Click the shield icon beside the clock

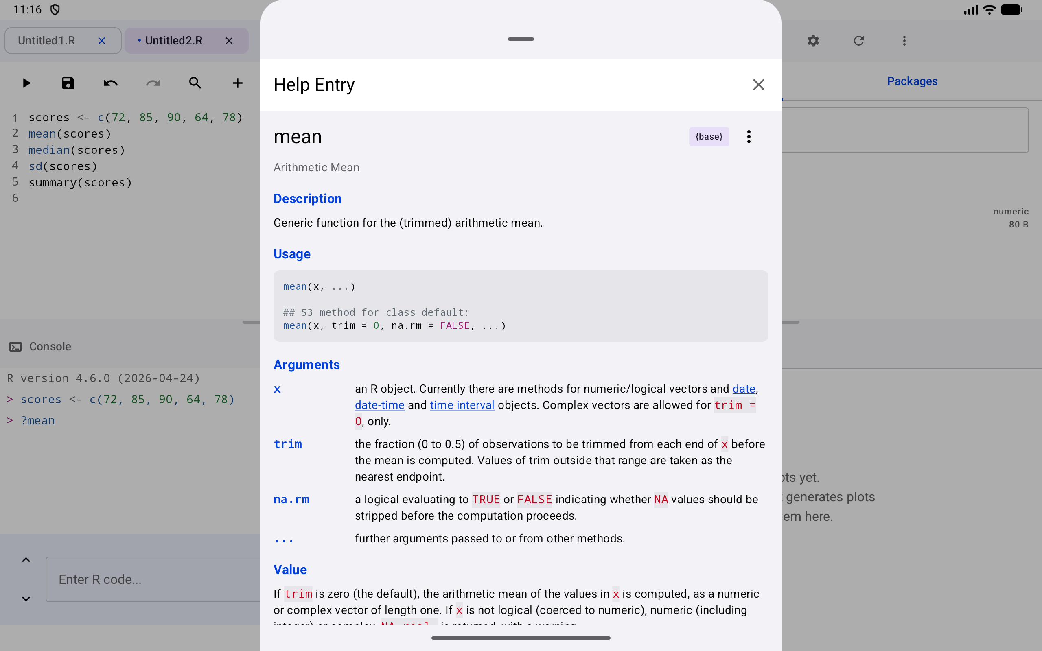click(55, 9)
